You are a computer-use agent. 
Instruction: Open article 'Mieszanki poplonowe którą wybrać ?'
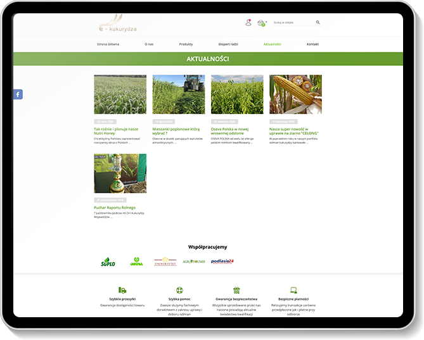[172, 131]
